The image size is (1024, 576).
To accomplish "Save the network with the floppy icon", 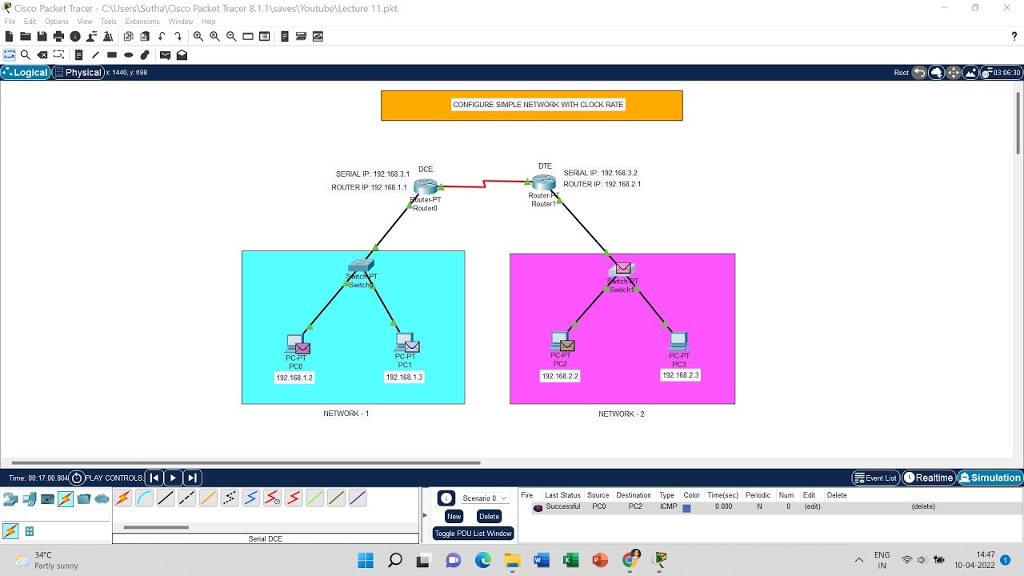I will (42, 36).
